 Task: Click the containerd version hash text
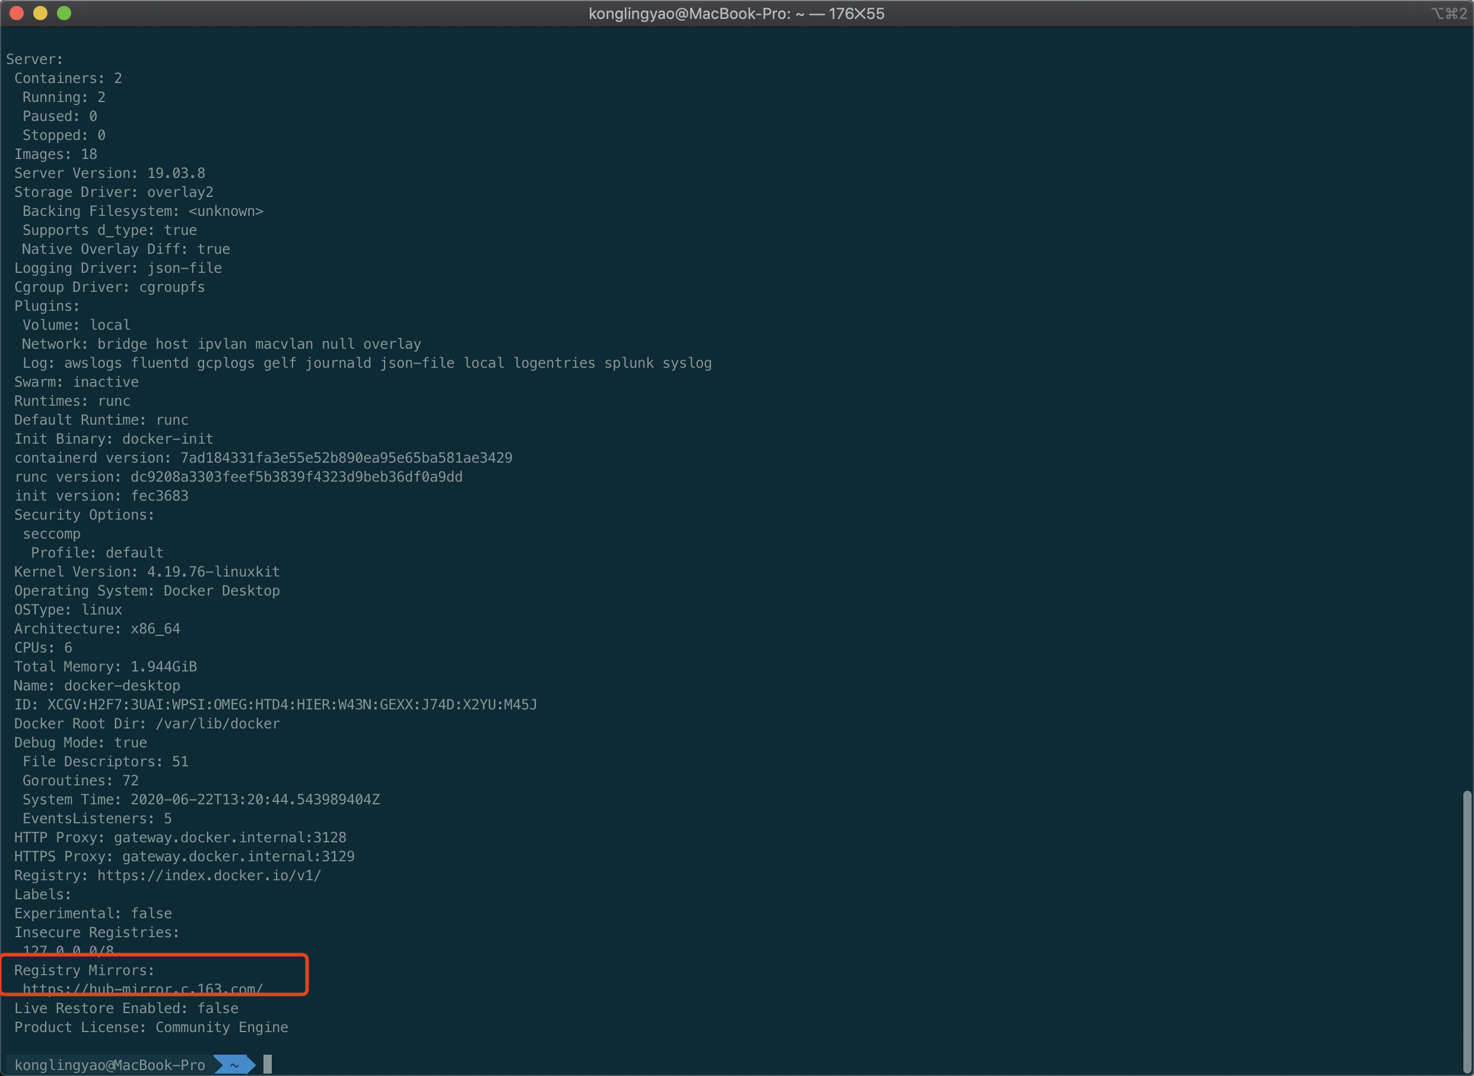346,458
